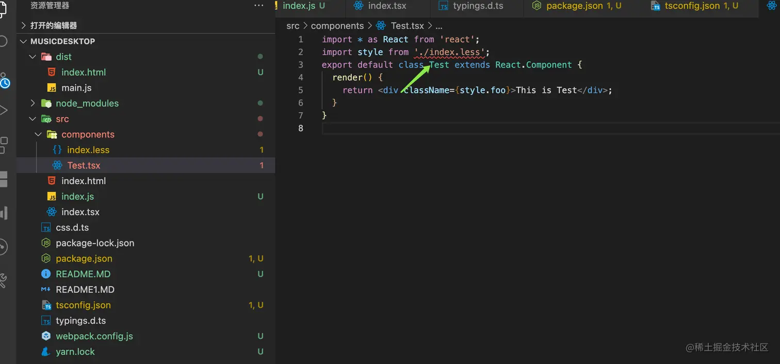
Task: Click the braces icon beside index.less
Action: tap(57, 150)
